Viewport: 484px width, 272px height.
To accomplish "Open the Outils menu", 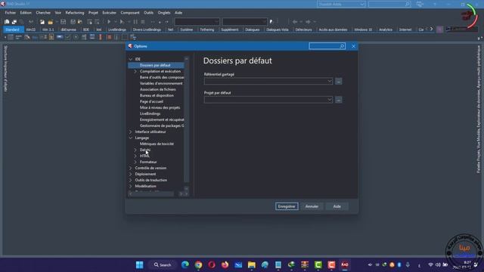I will pos(148,13).
